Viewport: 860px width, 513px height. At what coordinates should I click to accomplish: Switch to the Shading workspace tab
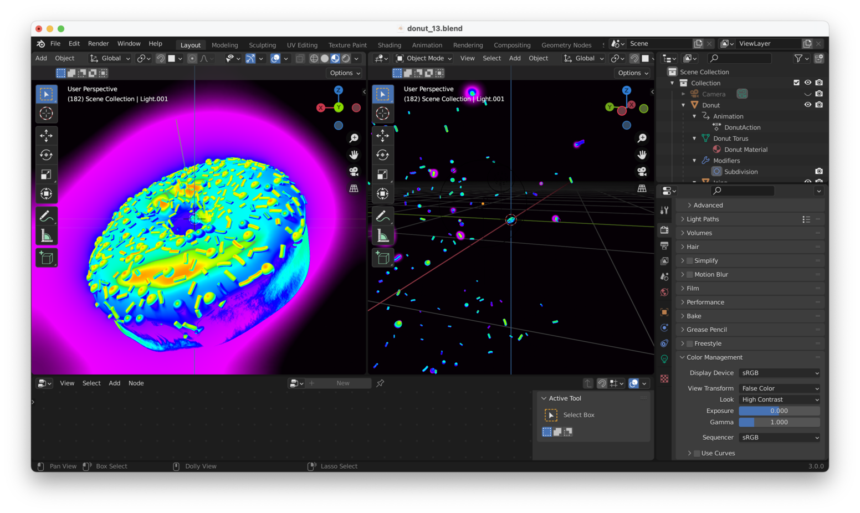[389, 45]
